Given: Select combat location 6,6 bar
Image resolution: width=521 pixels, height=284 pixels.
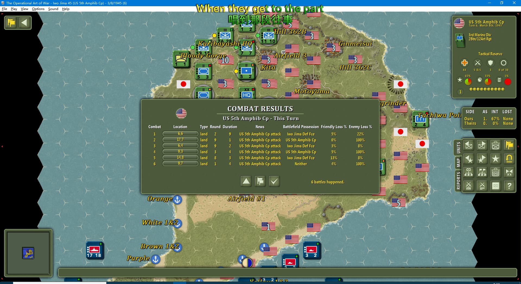Looking at the screenshot, I should (180, 134).
